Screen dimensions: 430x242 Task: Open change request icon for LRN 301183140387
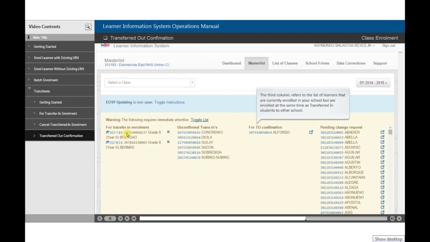click(382, 157)
